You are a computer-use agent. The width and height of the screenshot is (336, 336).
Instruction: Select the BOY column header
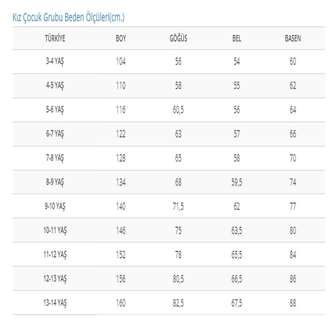coord(121,38)
